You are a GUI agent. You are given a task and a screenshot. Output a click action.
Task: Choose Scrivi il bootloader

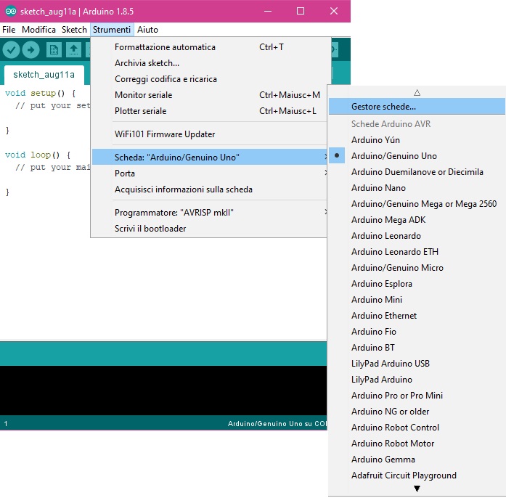(209, 229)
